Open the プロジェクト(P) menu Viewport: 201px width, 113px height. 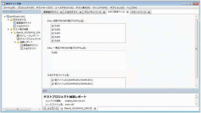25,8
